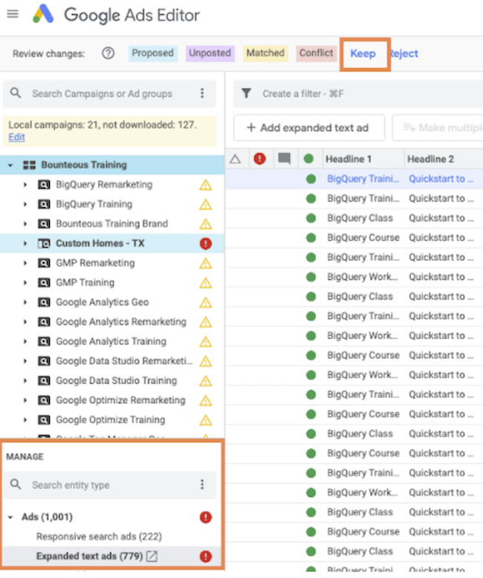Select the GMP Training campaign

(x=85, y=283)
